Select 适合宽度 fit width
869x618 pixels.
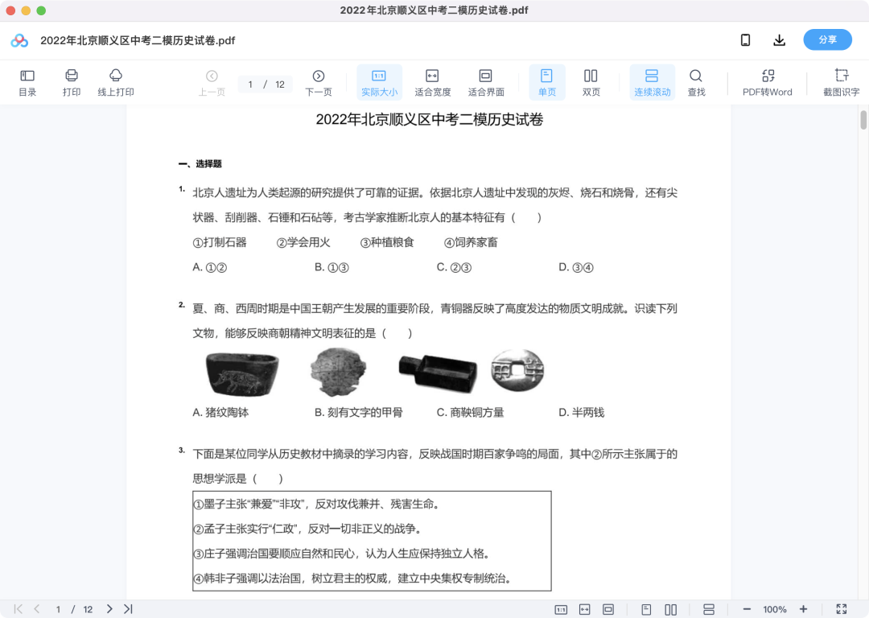[432, 83]
